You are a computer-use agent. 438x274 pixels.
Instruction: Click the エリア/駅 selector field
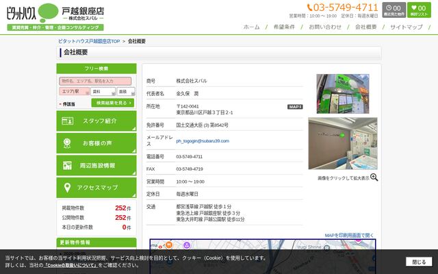tap(74, 91)
